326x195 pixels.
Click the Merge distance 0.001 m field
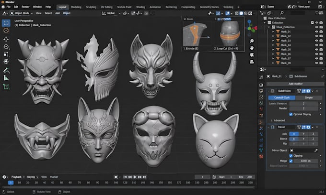(x=305, y=161)
